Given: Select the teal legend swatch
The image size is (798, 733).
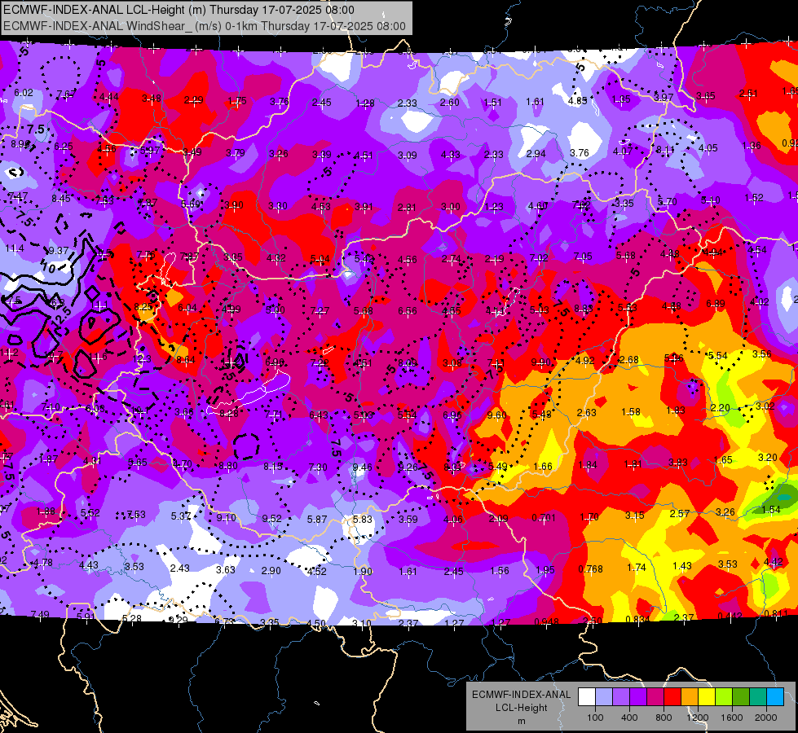Looking at the screenshot, I should tap(758, 697).
